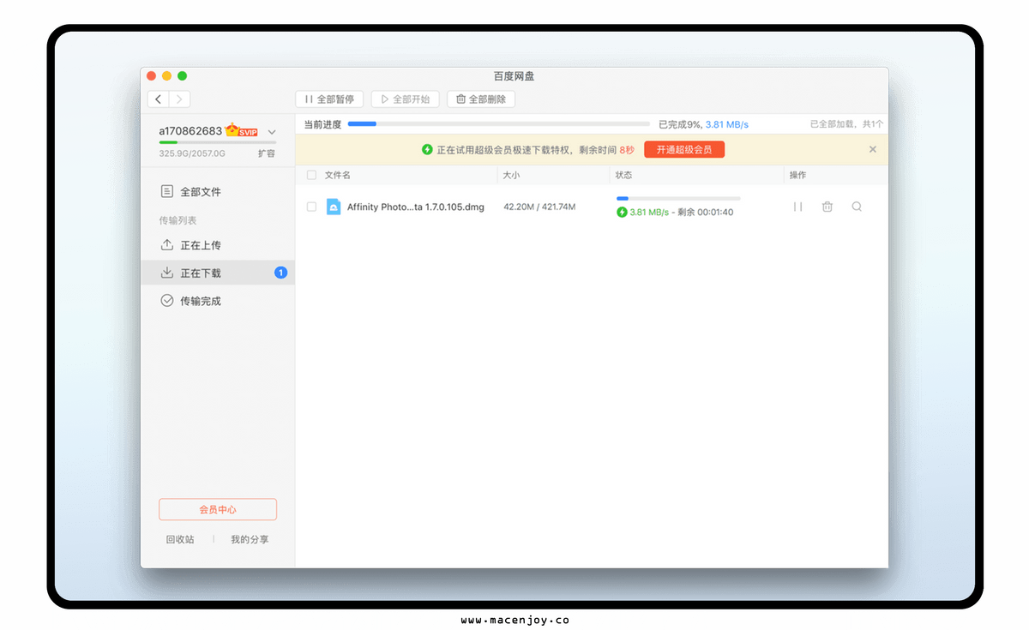Viewport: 1029px width, 630px height.
Task: Click the 已完成9% status text
Action: [680, 124]
